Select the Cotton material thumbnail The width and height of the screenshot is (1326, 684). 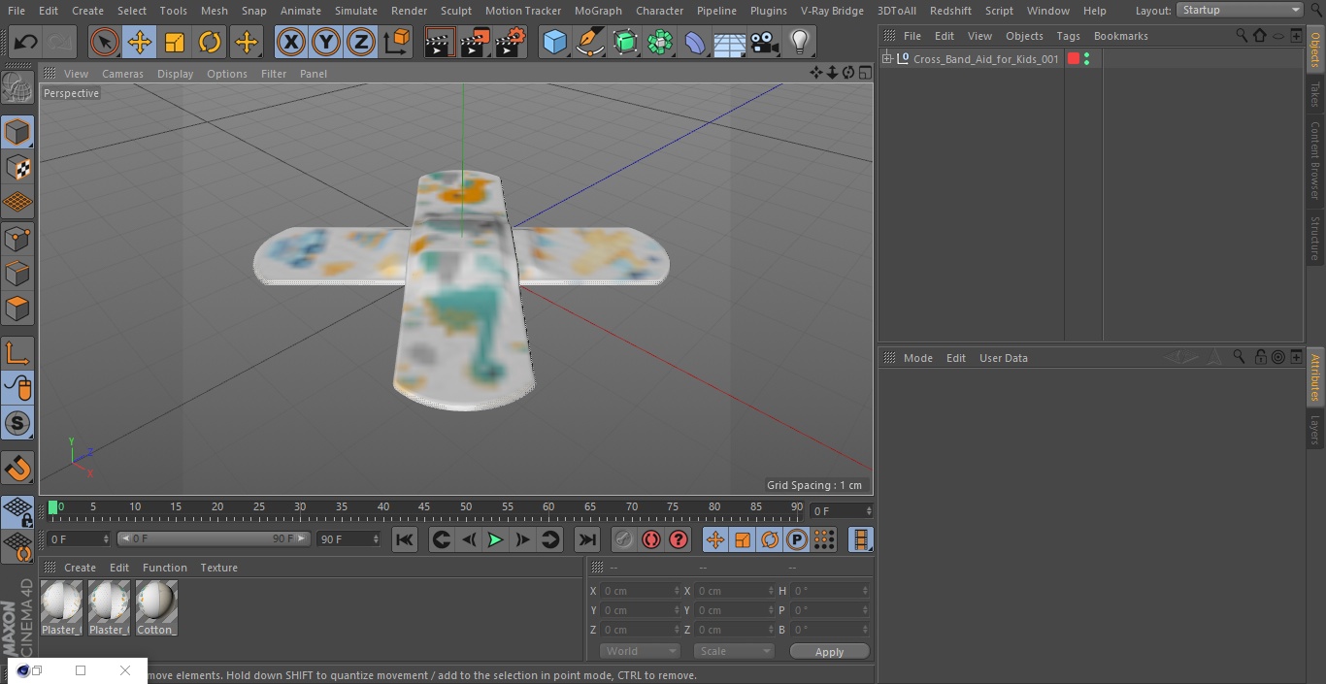pos(156,608)
